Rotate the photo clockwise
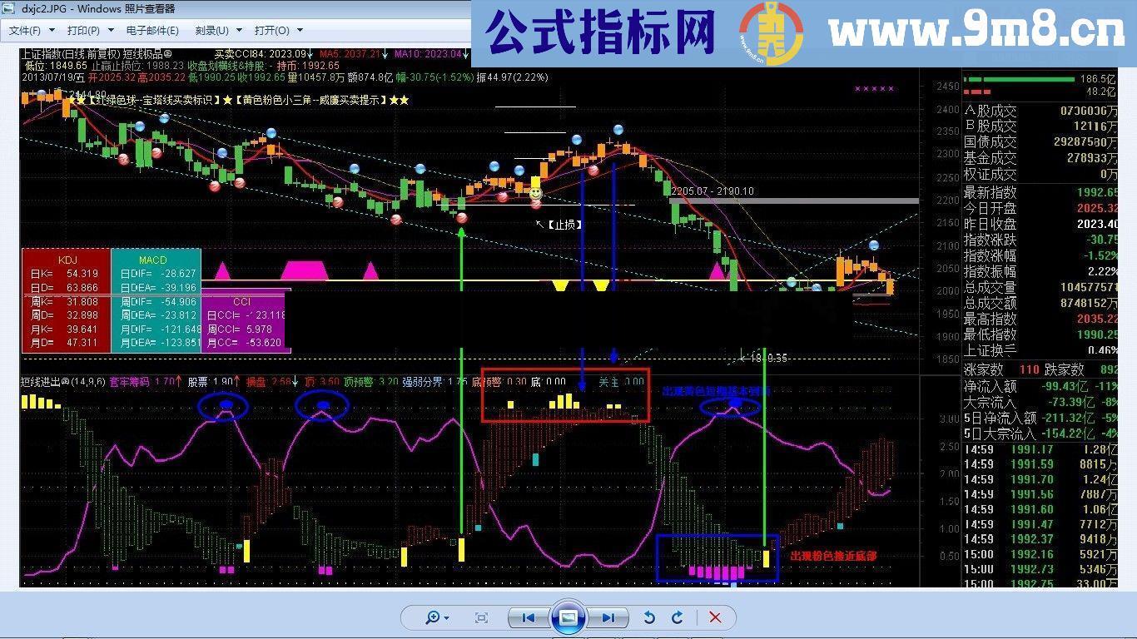 pos(678,617)
